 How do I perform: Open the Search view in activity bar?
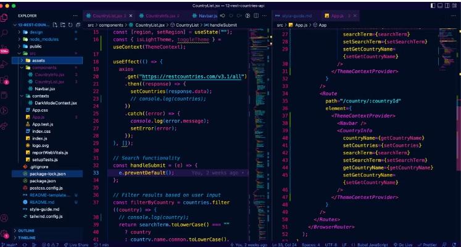click(x=4, y=33)
